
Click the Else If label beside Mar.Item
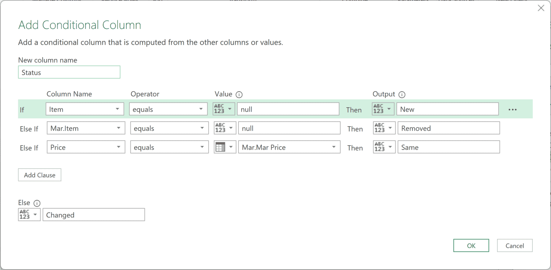(29, 129)
